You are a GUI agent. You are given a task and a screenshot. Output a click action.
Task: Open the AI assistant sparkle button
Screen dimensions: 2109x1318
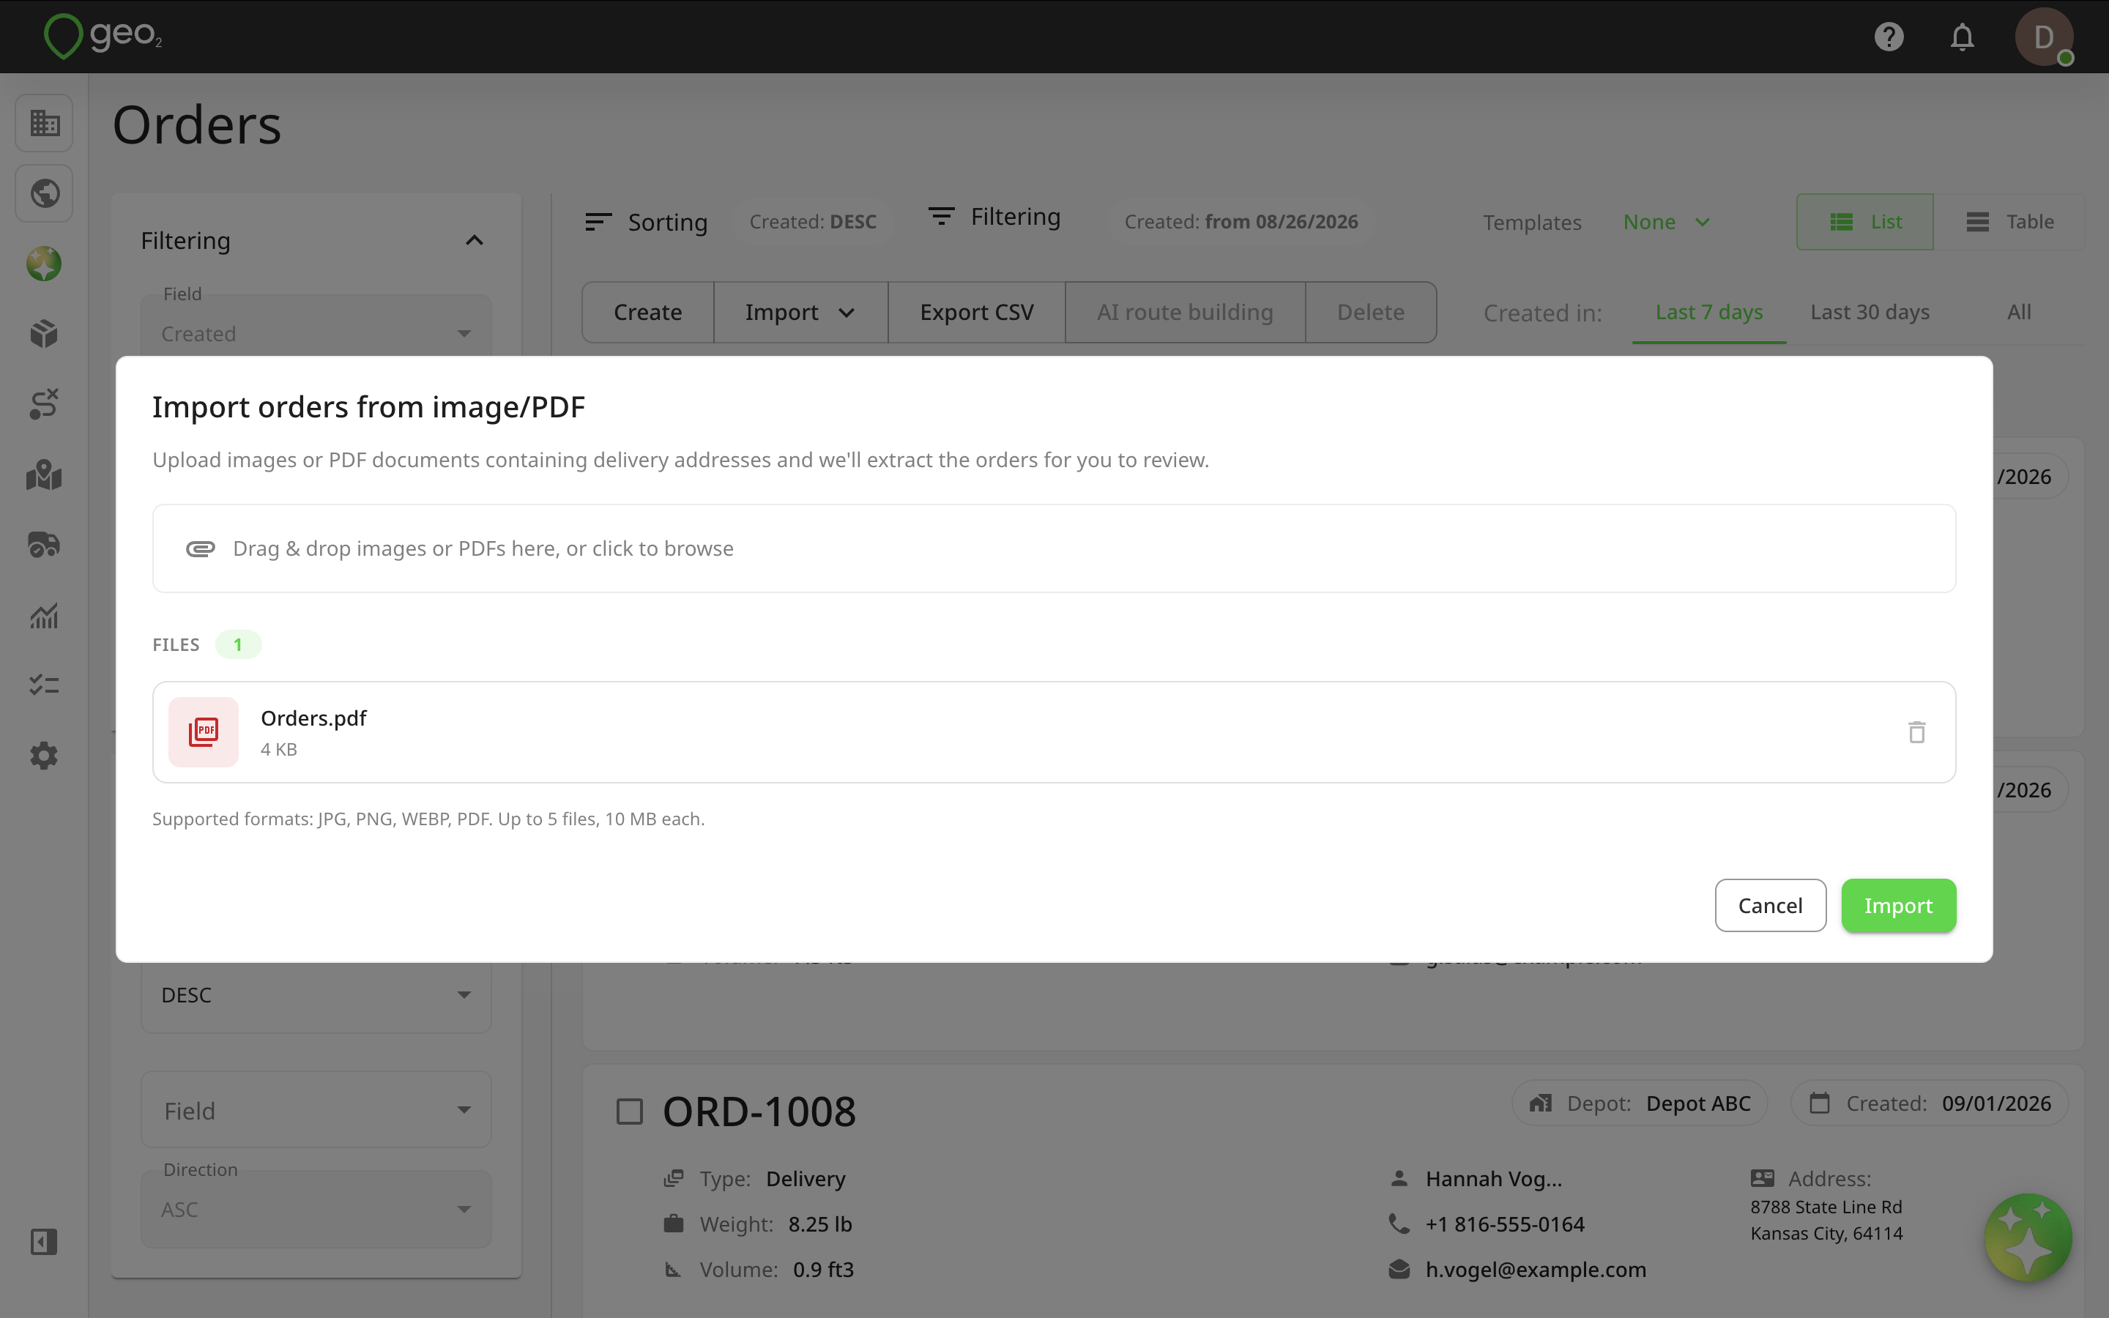coord(2028,1237)
